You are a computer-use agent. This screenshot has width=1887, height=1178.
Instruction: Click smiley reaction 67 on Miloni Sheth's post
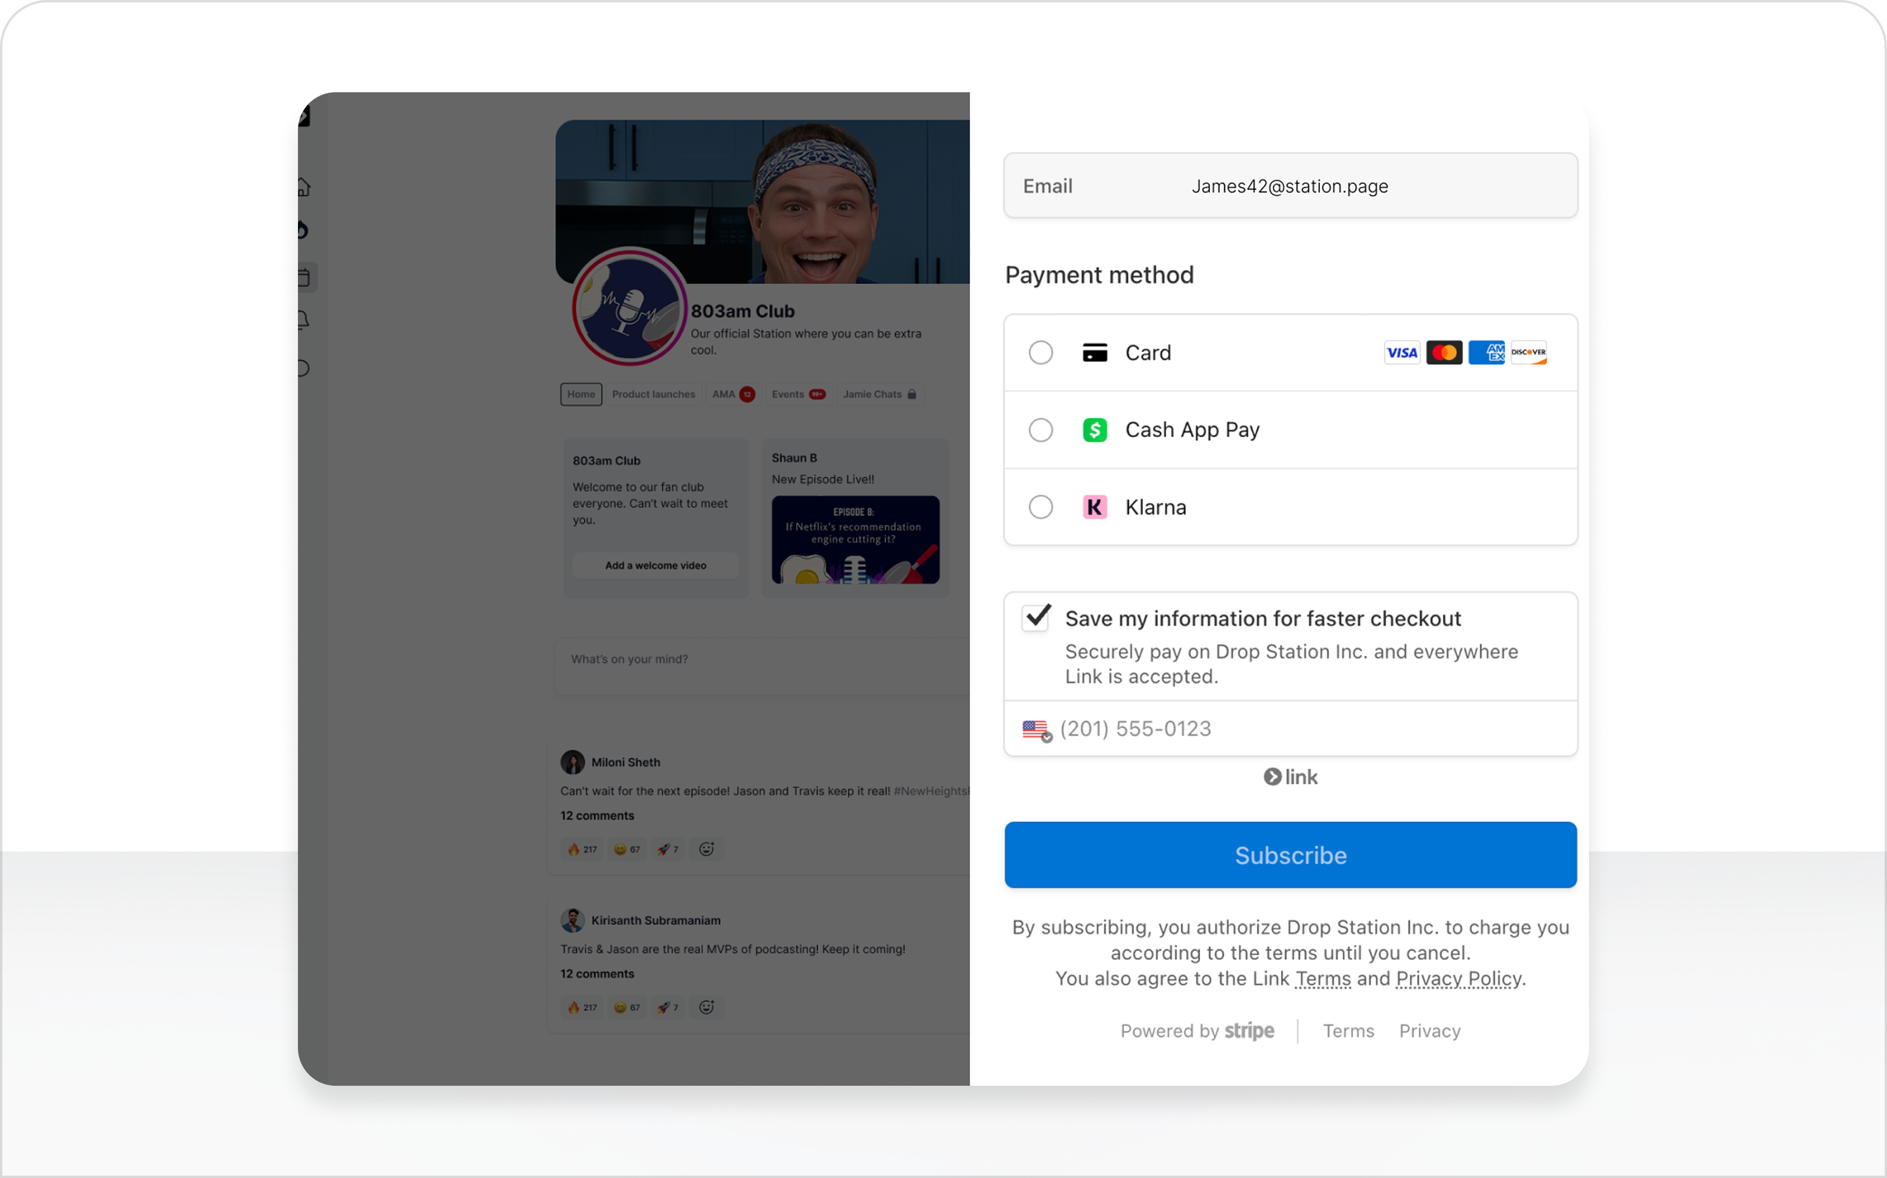627,849
